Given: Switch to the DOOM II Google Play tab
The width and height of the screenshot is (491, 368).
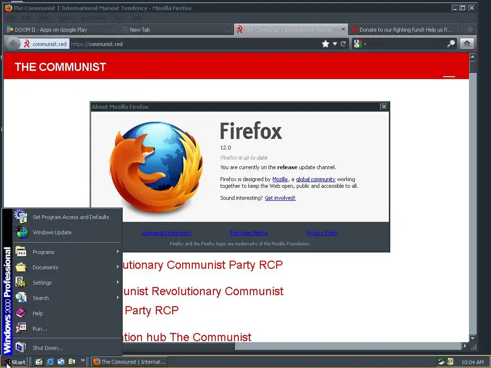Looking at the screenshot, I should [x=61, y=29].
